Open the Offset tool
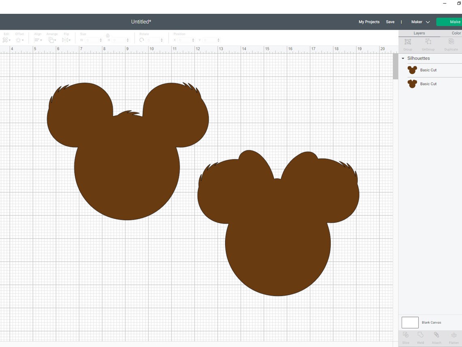The image size is (462, 347). click(19, 40)
